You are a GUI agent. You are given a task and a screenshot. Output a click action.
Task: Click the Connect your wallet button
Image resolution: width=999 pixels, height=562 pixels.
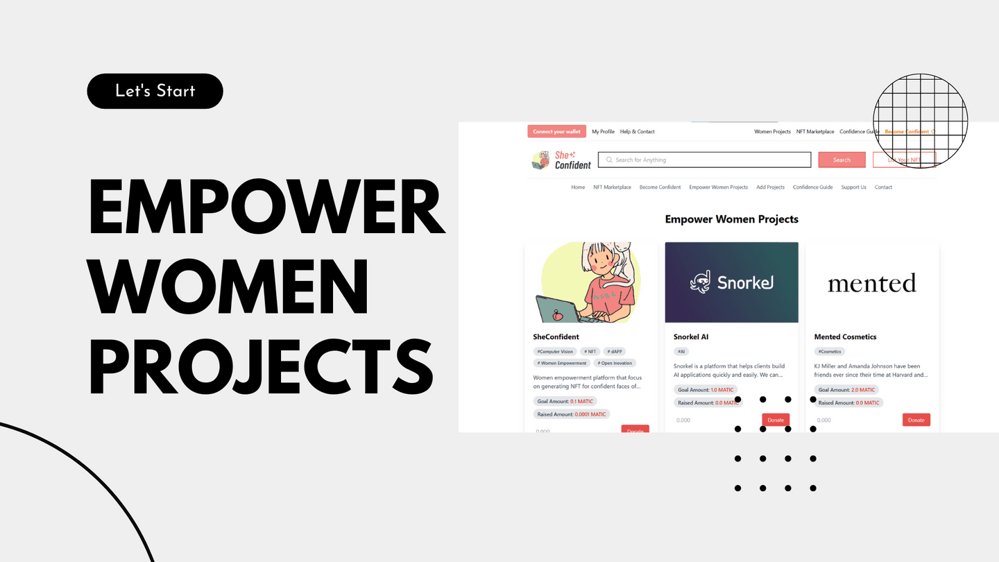tap(556, 131)
